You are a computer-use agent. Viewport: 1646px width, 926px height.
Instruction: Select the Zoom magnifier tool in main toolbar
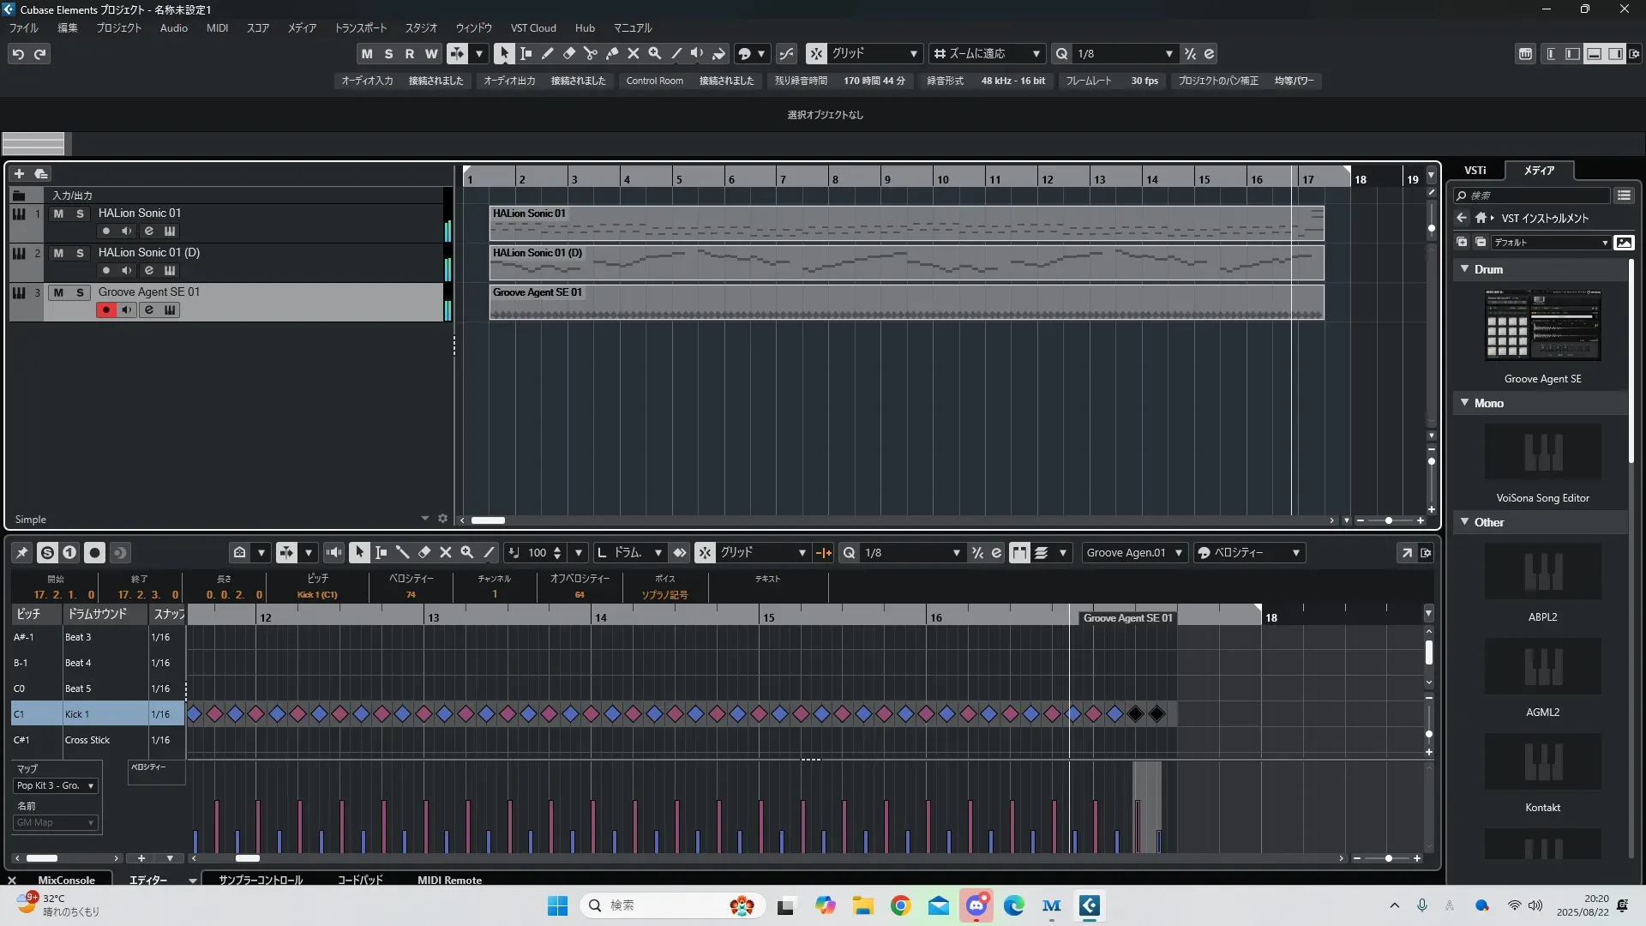[x=655, y=53]
